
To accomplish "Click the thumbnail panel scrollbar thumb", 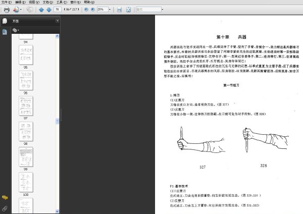I will coord(57,121).
